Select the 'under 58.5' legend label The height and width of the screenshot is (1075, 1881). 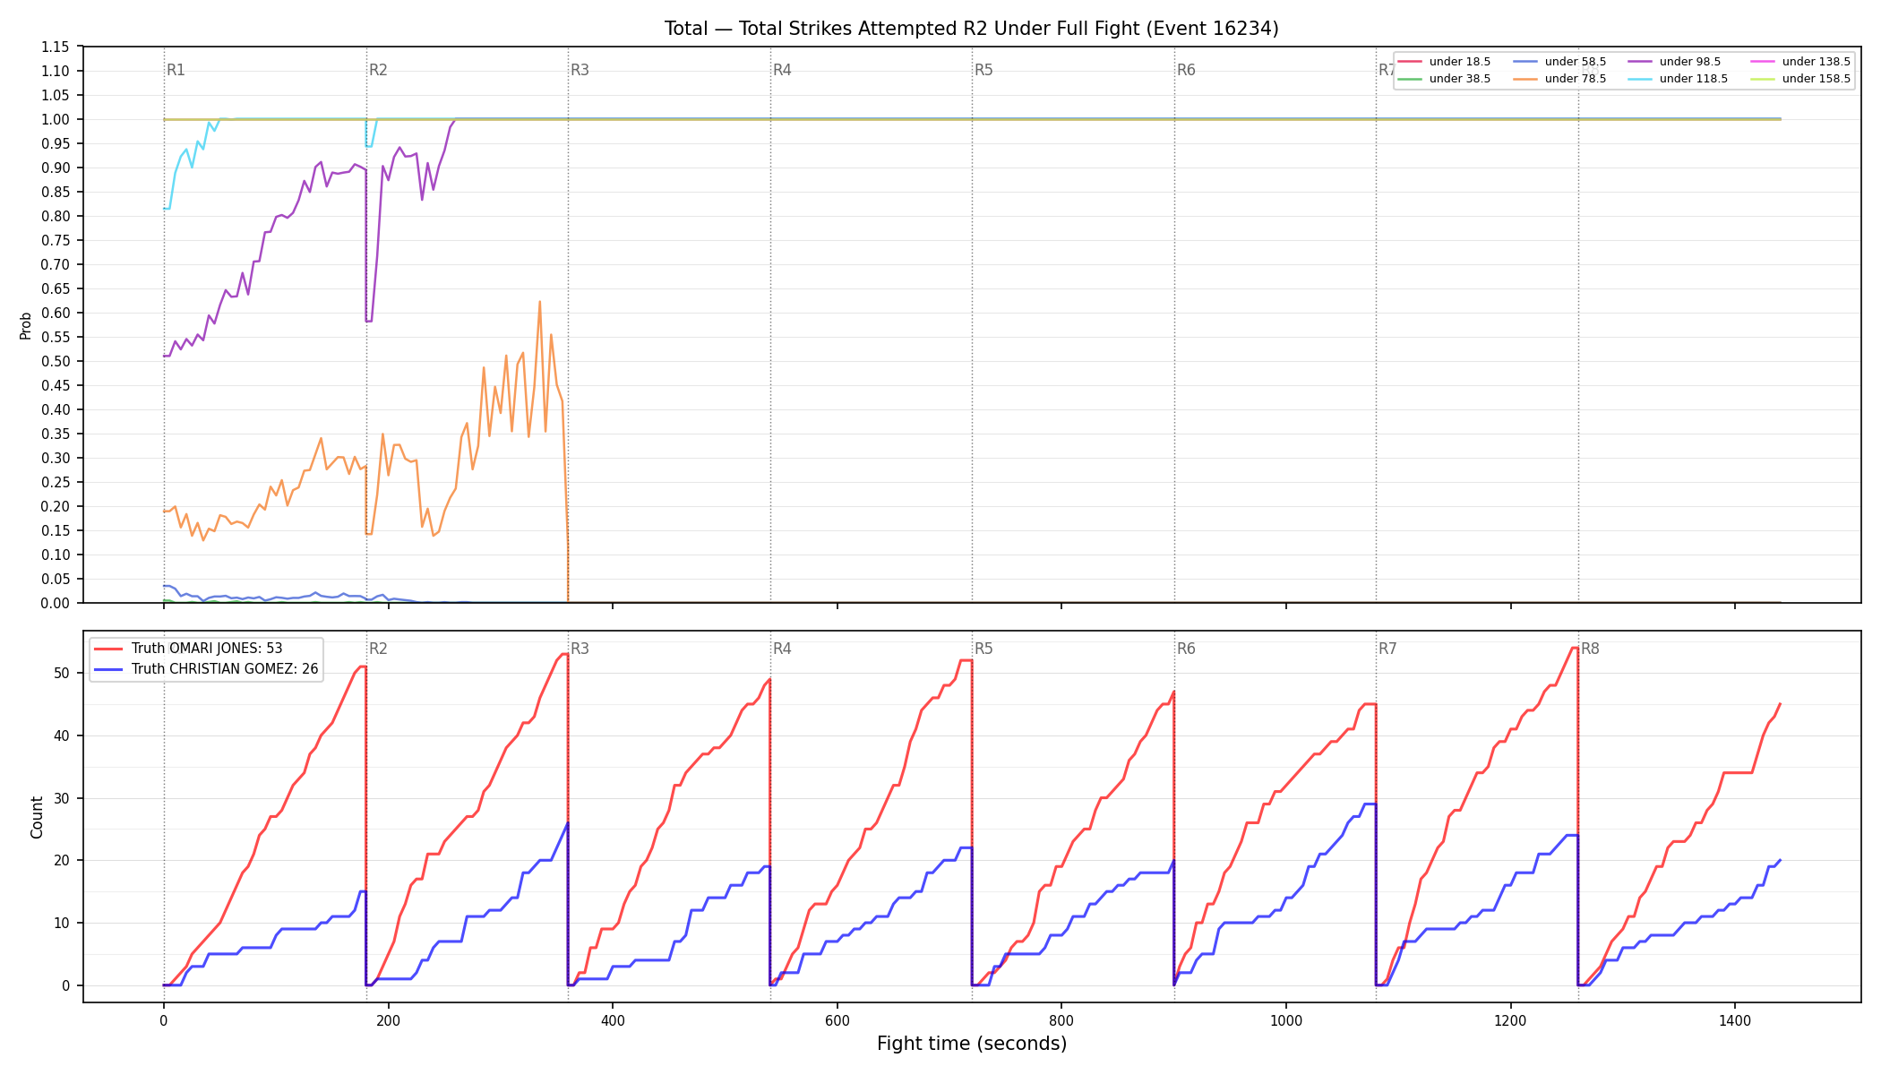1576,62
